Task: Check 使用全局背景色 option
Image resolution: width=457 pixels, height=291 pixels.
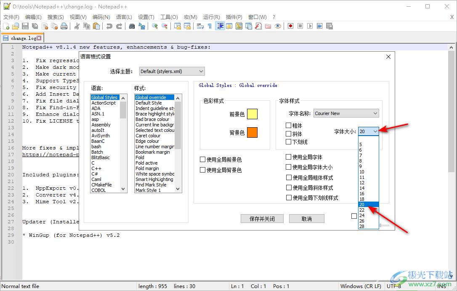Action: [202, 170]
